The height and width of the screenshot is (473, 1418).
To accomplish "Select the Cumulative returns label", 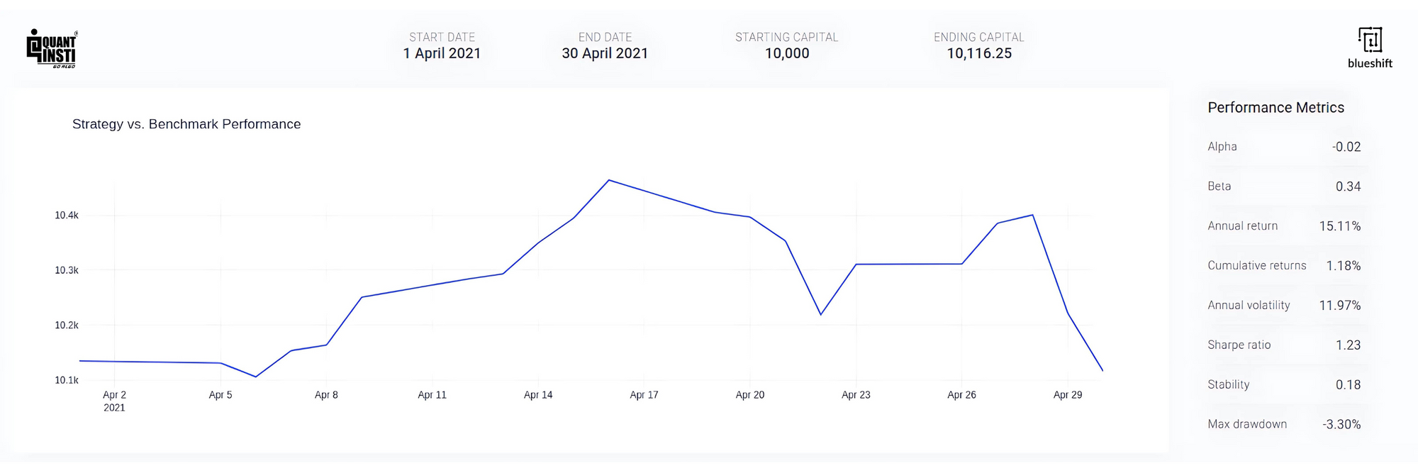I will coord(1256,266).
